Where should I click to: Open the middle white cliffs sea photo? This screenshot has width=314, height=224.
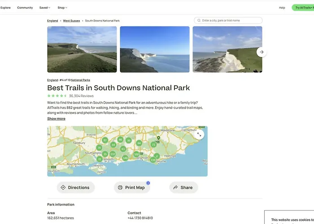[155, 49]
